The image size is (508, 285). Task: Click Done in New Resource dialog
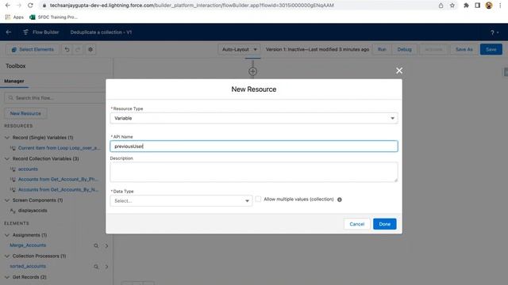(x=384, y=224)
